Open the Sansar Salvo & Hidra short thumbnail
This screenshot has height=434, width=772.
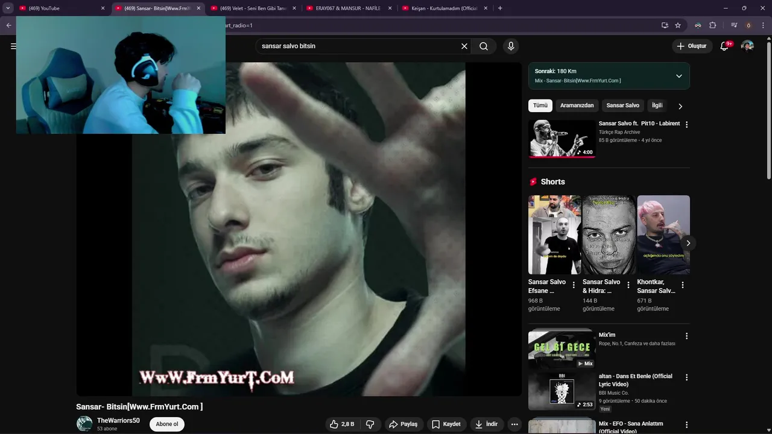[x=609, y=234]
